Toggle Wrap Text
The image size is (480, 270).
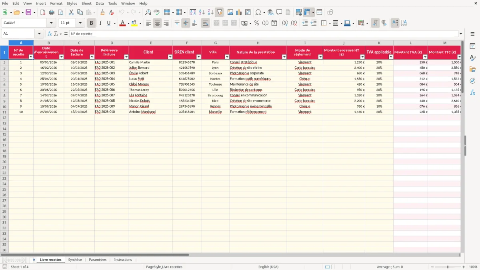coord(205,23)
